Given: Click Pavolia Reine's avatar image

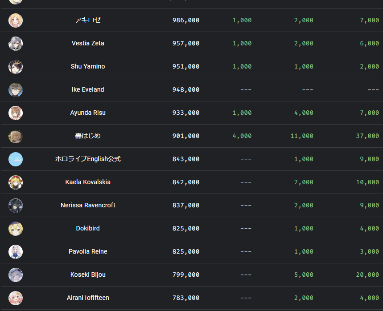Looking at the screenshot, I should (x=16, y=252).
